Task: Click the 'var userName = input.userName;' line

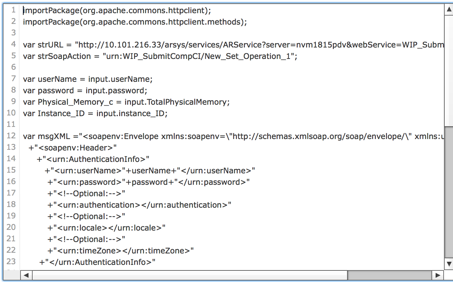Action: (x=88, y=79)
